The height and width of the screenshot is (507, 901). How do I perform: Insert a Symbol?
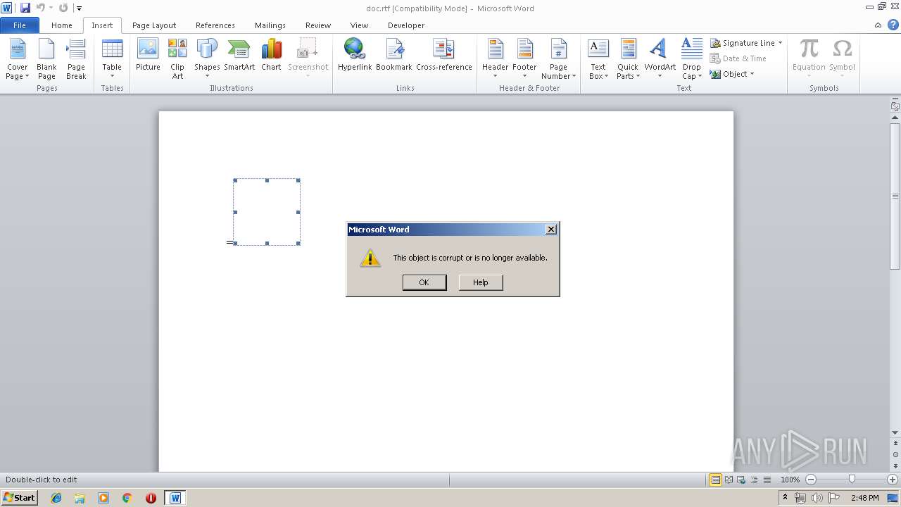(x=842, y=59)
